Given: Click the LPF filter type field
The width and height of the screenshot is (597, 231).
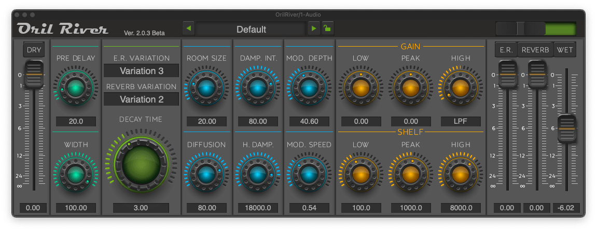Looking at the screenshot, I should pos(461,122).
